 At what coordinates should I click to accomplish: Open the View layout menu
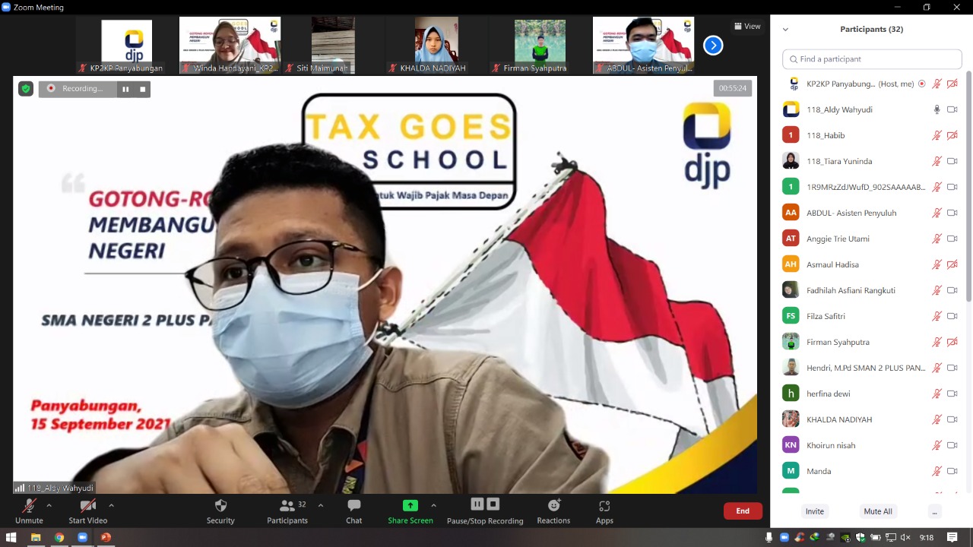click(747, 26)
